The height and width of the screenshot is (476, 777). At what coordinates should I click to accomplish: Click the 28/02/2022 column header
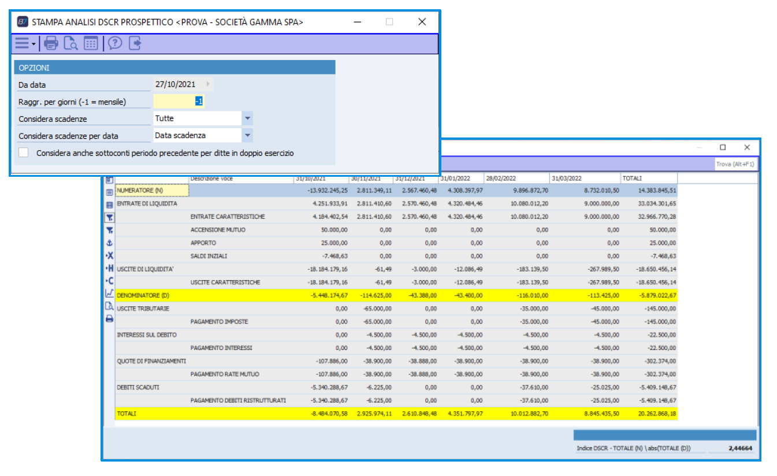pos(516,178)
